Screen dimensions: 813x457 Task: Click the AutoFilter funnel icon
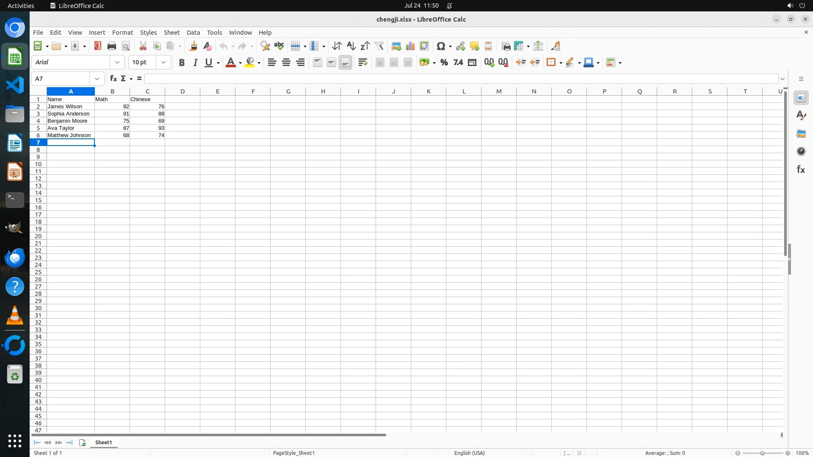[x=379, y=46]
